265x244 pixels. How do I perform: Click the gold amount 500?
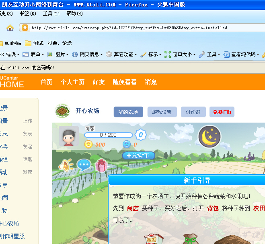pyautogui.click(x=100, y=145)
